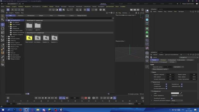Open the input color profile sRGB dropdown
The height and width of the screenshot is (112, 199).
[x=177, y=100]
